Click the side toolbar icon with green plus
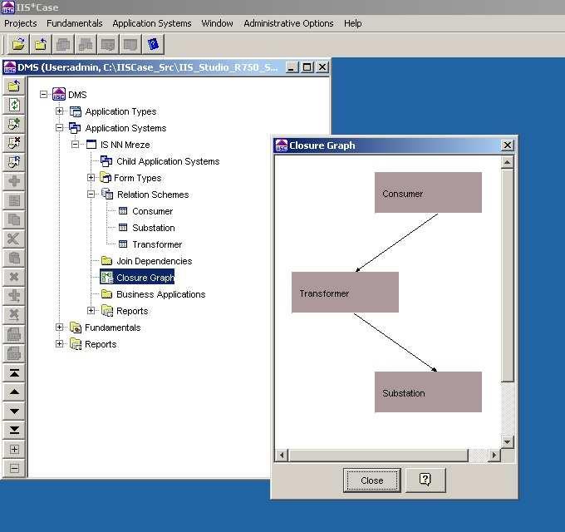 pyautogui.click(x=14, y=125)
